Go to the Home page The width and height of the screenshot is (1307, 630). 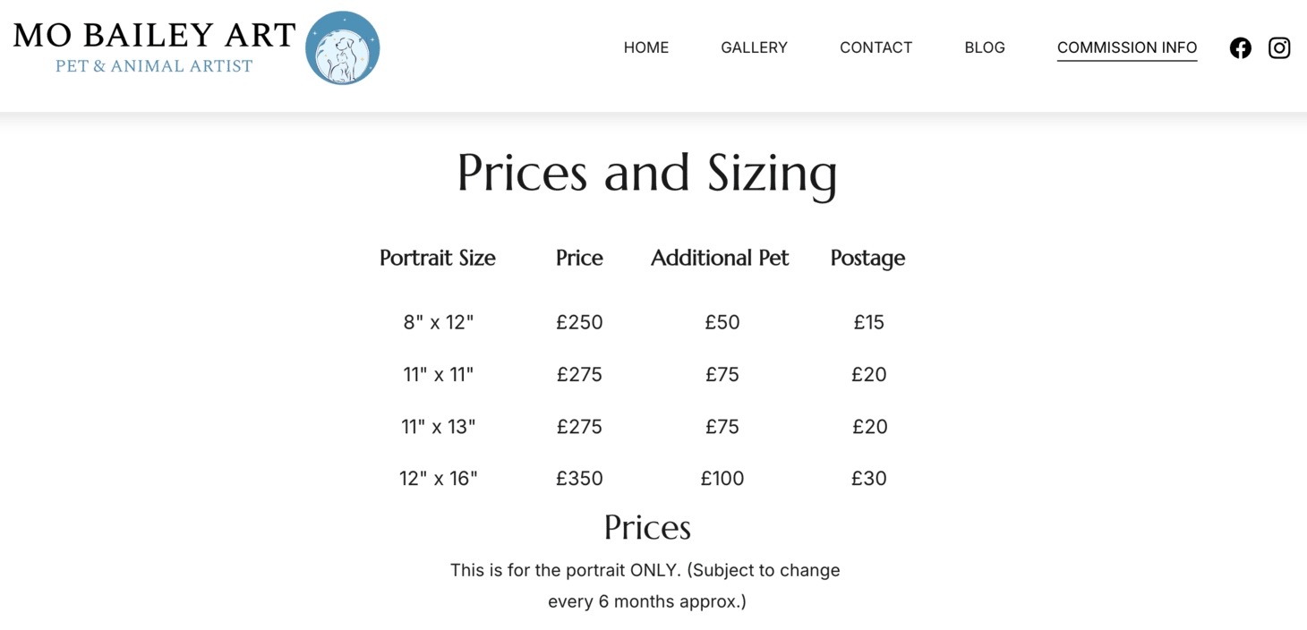(x=646, y=47)
